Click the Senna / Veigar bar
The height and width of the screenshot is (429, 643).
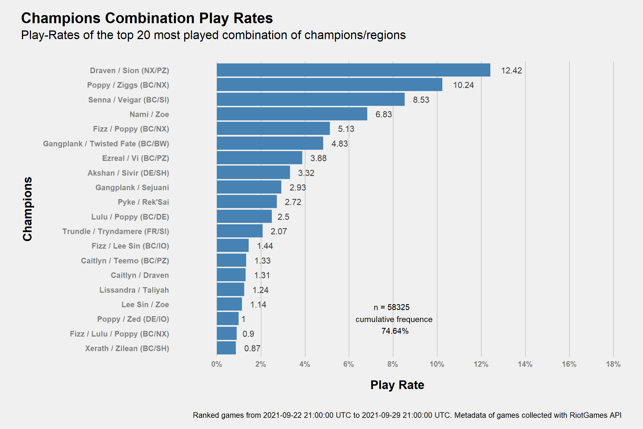[x=311, y=99]
